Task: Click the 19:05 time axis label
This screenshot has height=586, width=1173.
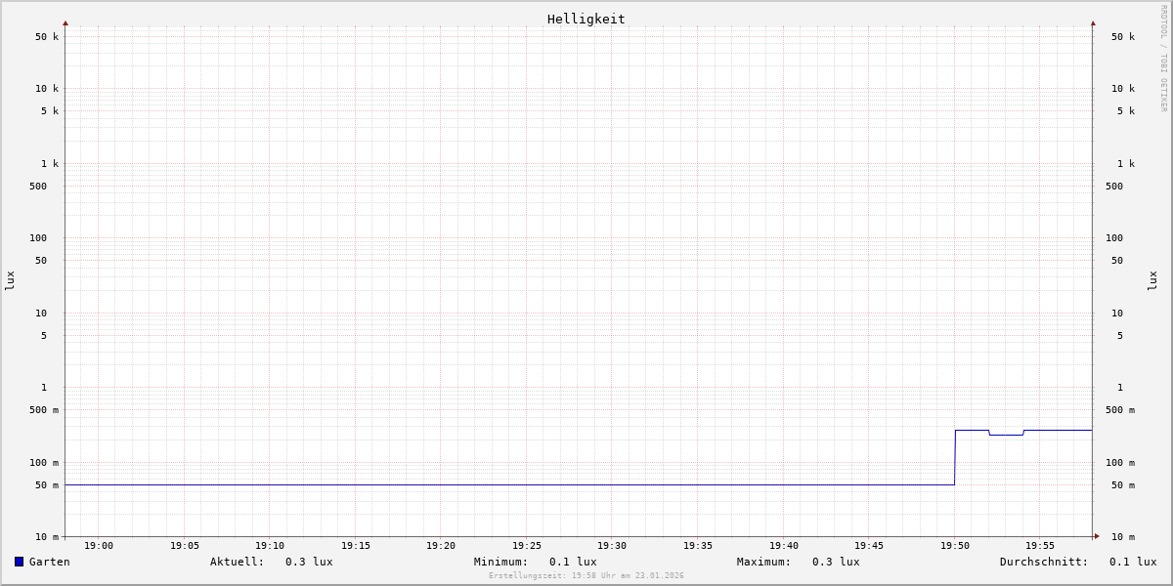Action: tap(185, 546)
